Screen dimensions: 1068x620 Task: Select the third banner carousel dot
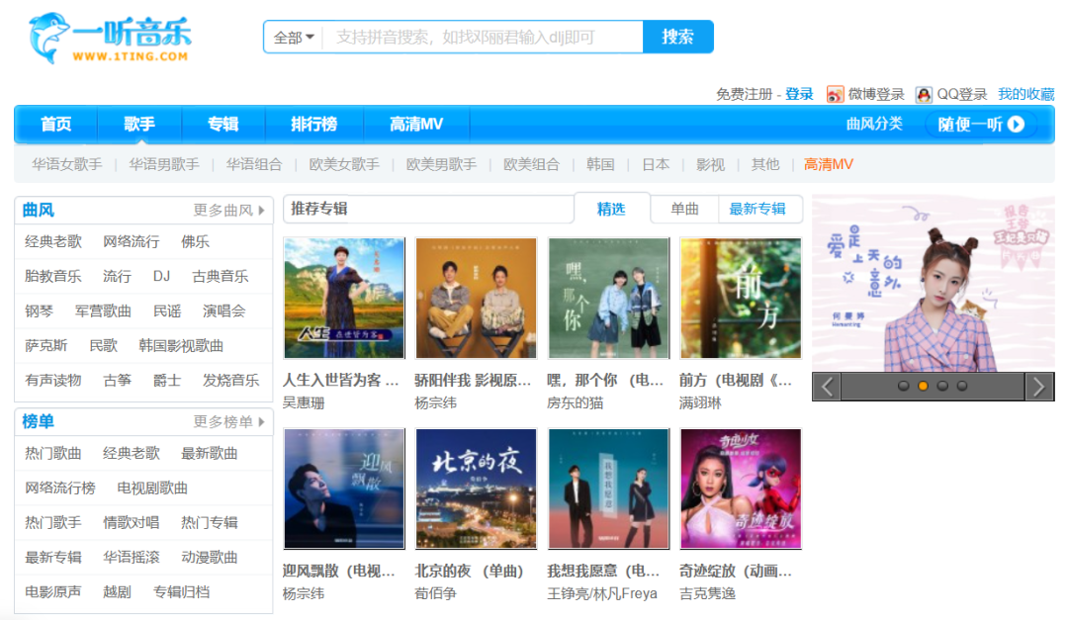(942, 386)
